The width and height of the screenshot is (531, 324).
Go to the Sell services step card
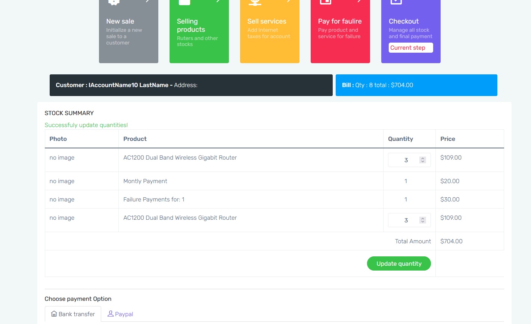tap(270, 31)
